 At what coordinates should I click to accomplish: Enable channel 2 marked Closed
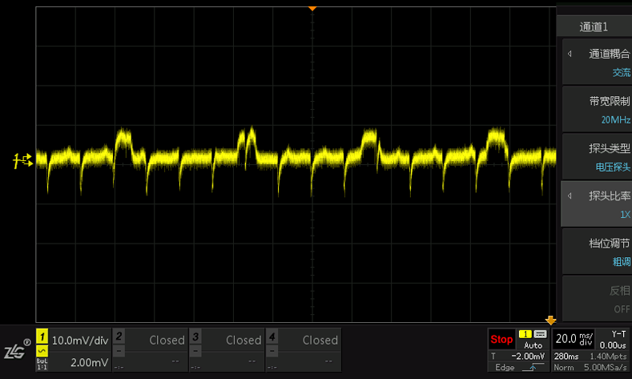pyautogui.click(x=151, y=349)
